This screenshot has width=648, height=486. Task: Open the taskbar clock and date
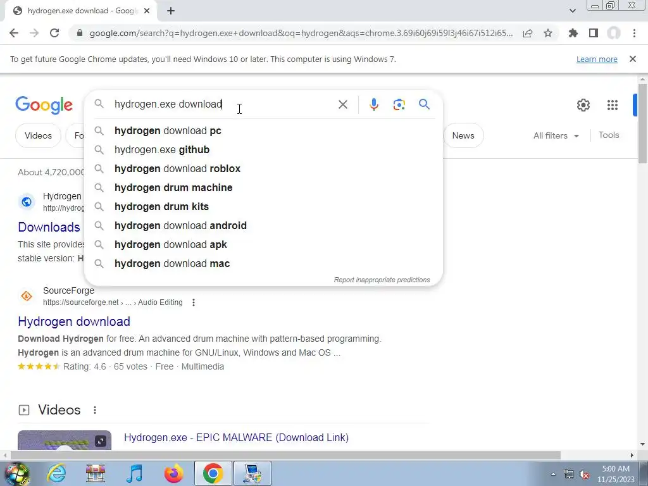pyautogui.click(x=616, y=474)
